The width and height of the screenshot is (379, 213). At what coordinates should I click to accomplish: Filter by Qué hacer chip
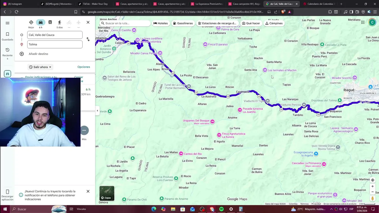[251, 23]
